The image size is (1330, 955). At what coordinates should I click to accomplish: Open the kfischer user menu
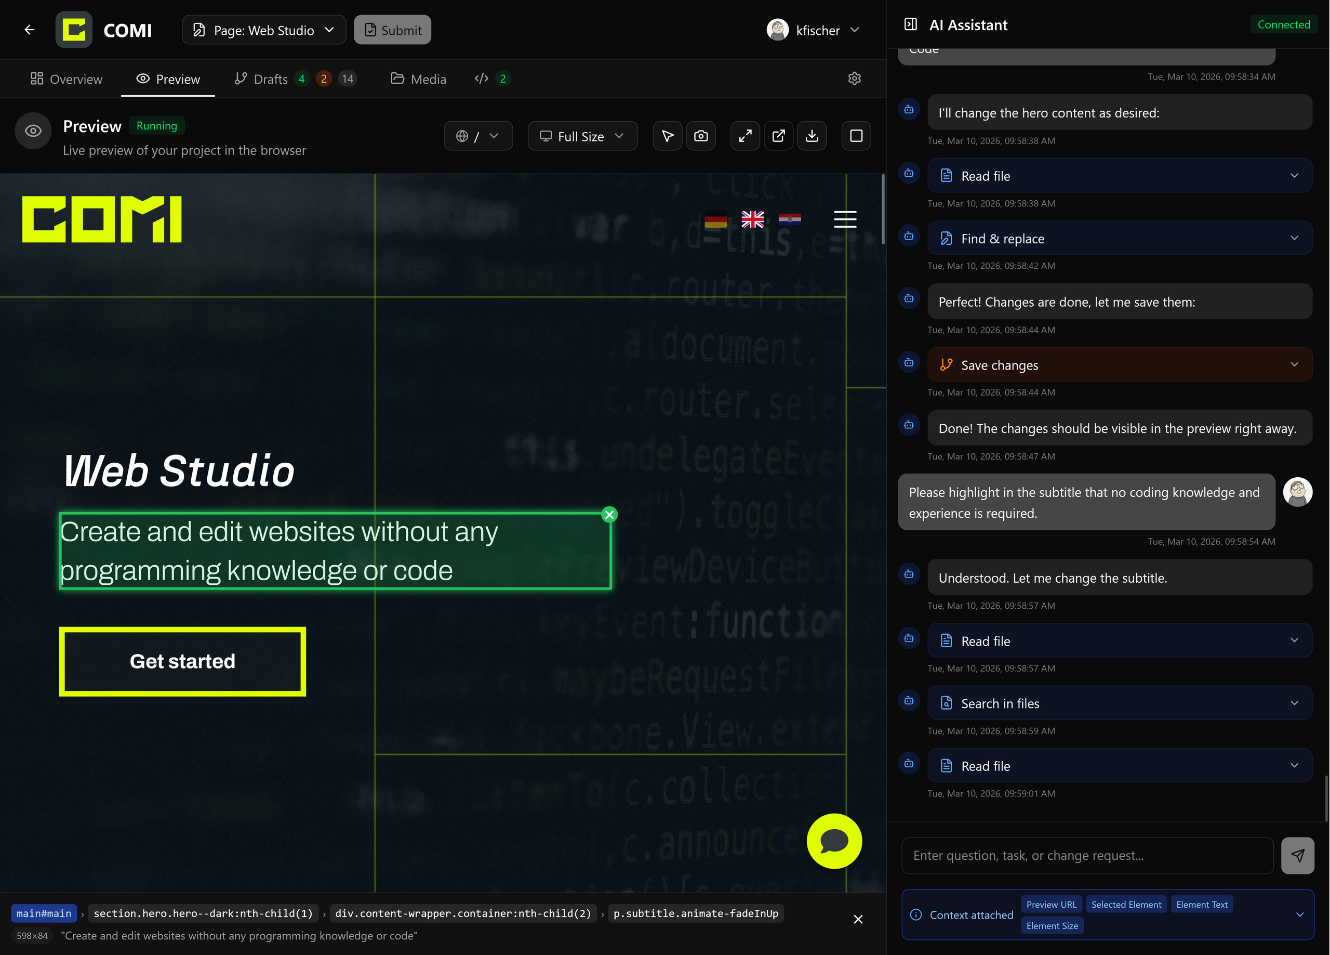point(813,30)
